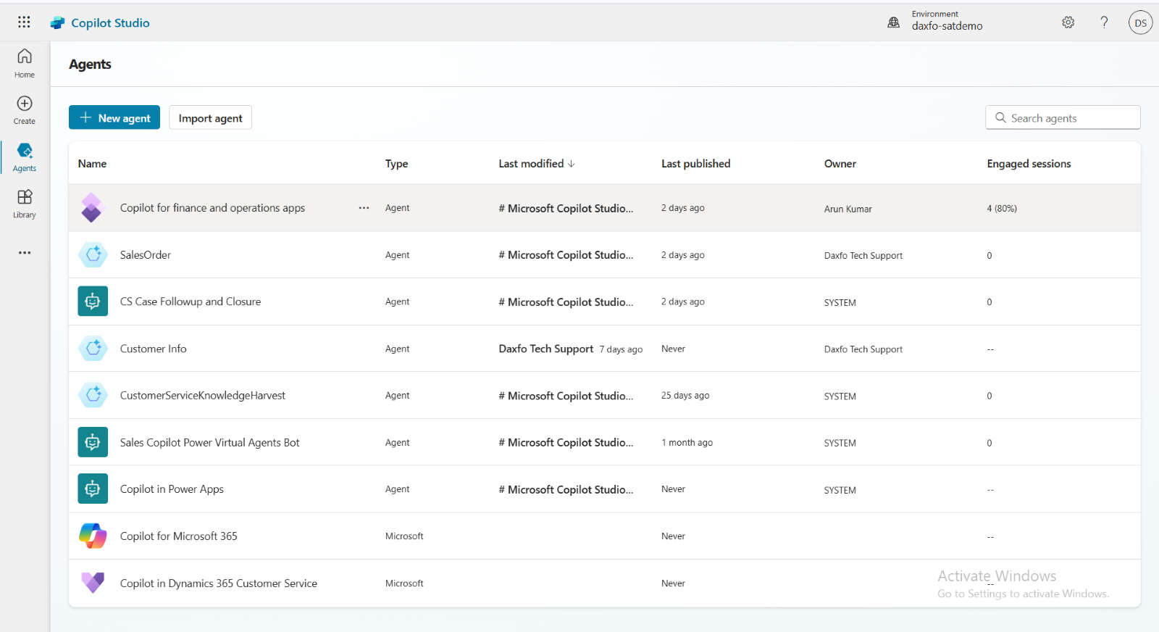Image resolution: width=1159 pixels, height=632 pixels.
Task: Click the sidebar more options ellipsis
Action: (x=25, y=253)
